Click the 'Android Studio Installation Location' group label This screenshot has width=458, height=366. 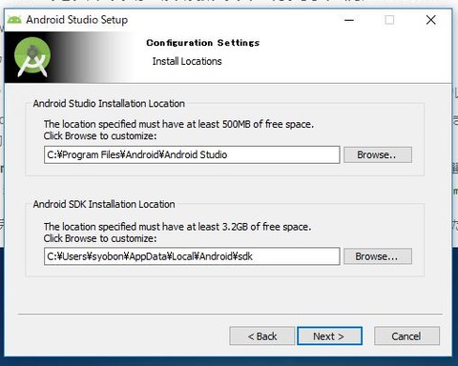click(109, 104)
